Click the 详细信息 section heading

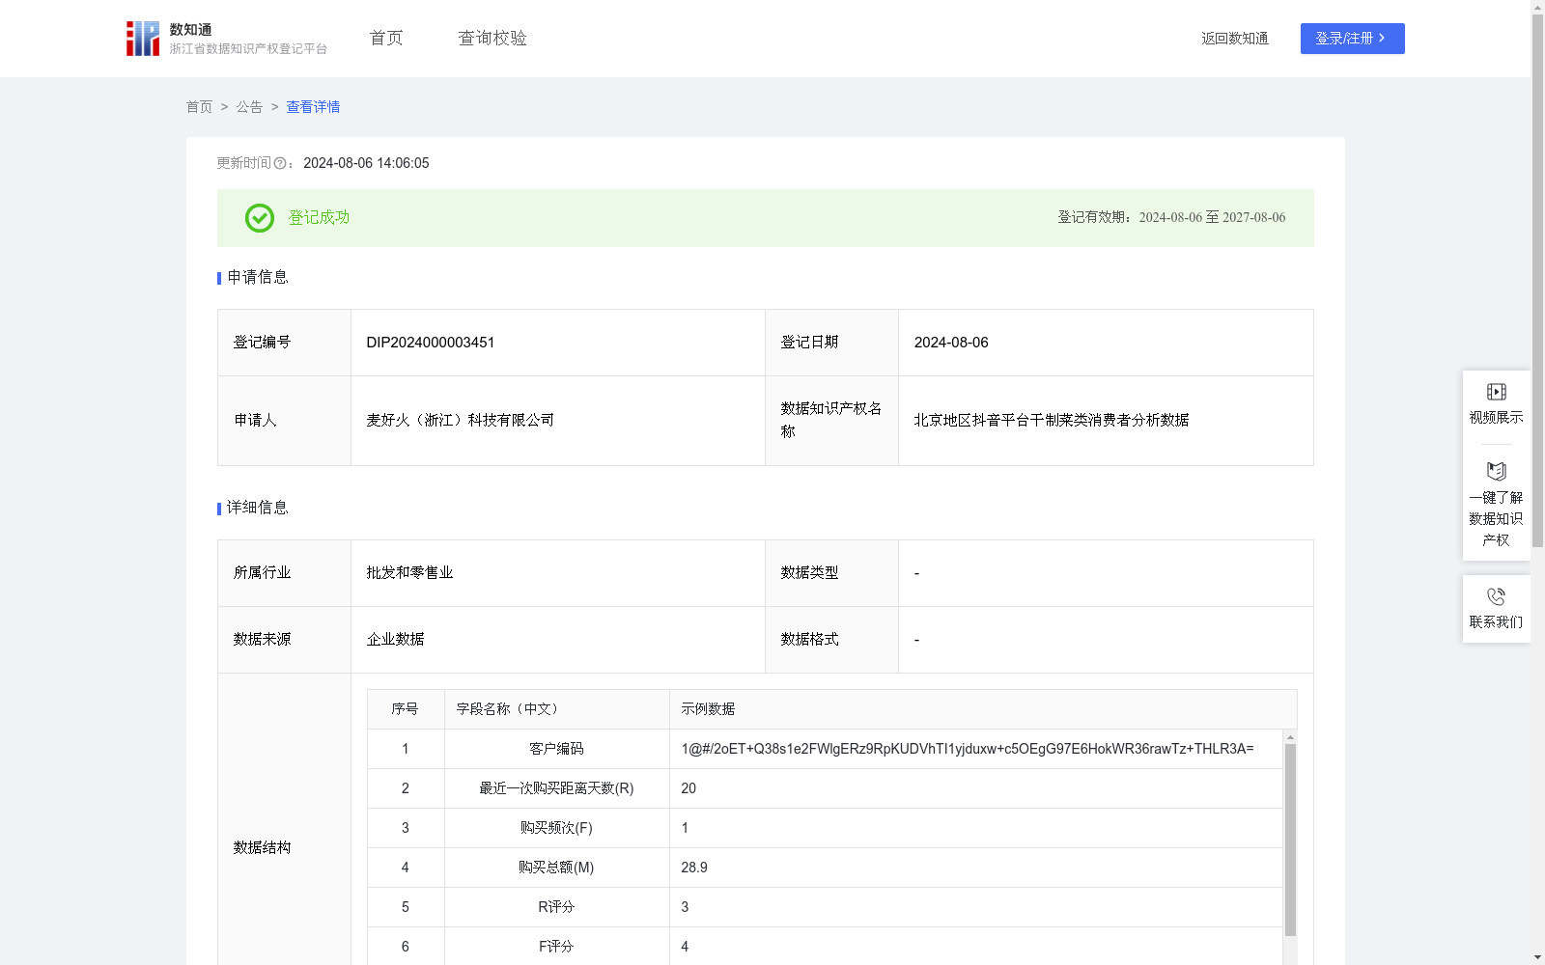coord(258,509)
